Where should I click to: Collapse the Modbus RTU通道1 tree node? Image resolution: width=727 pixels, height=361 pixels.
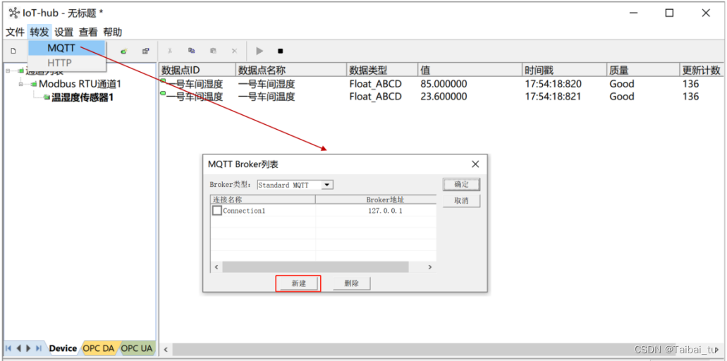point(21,85)
